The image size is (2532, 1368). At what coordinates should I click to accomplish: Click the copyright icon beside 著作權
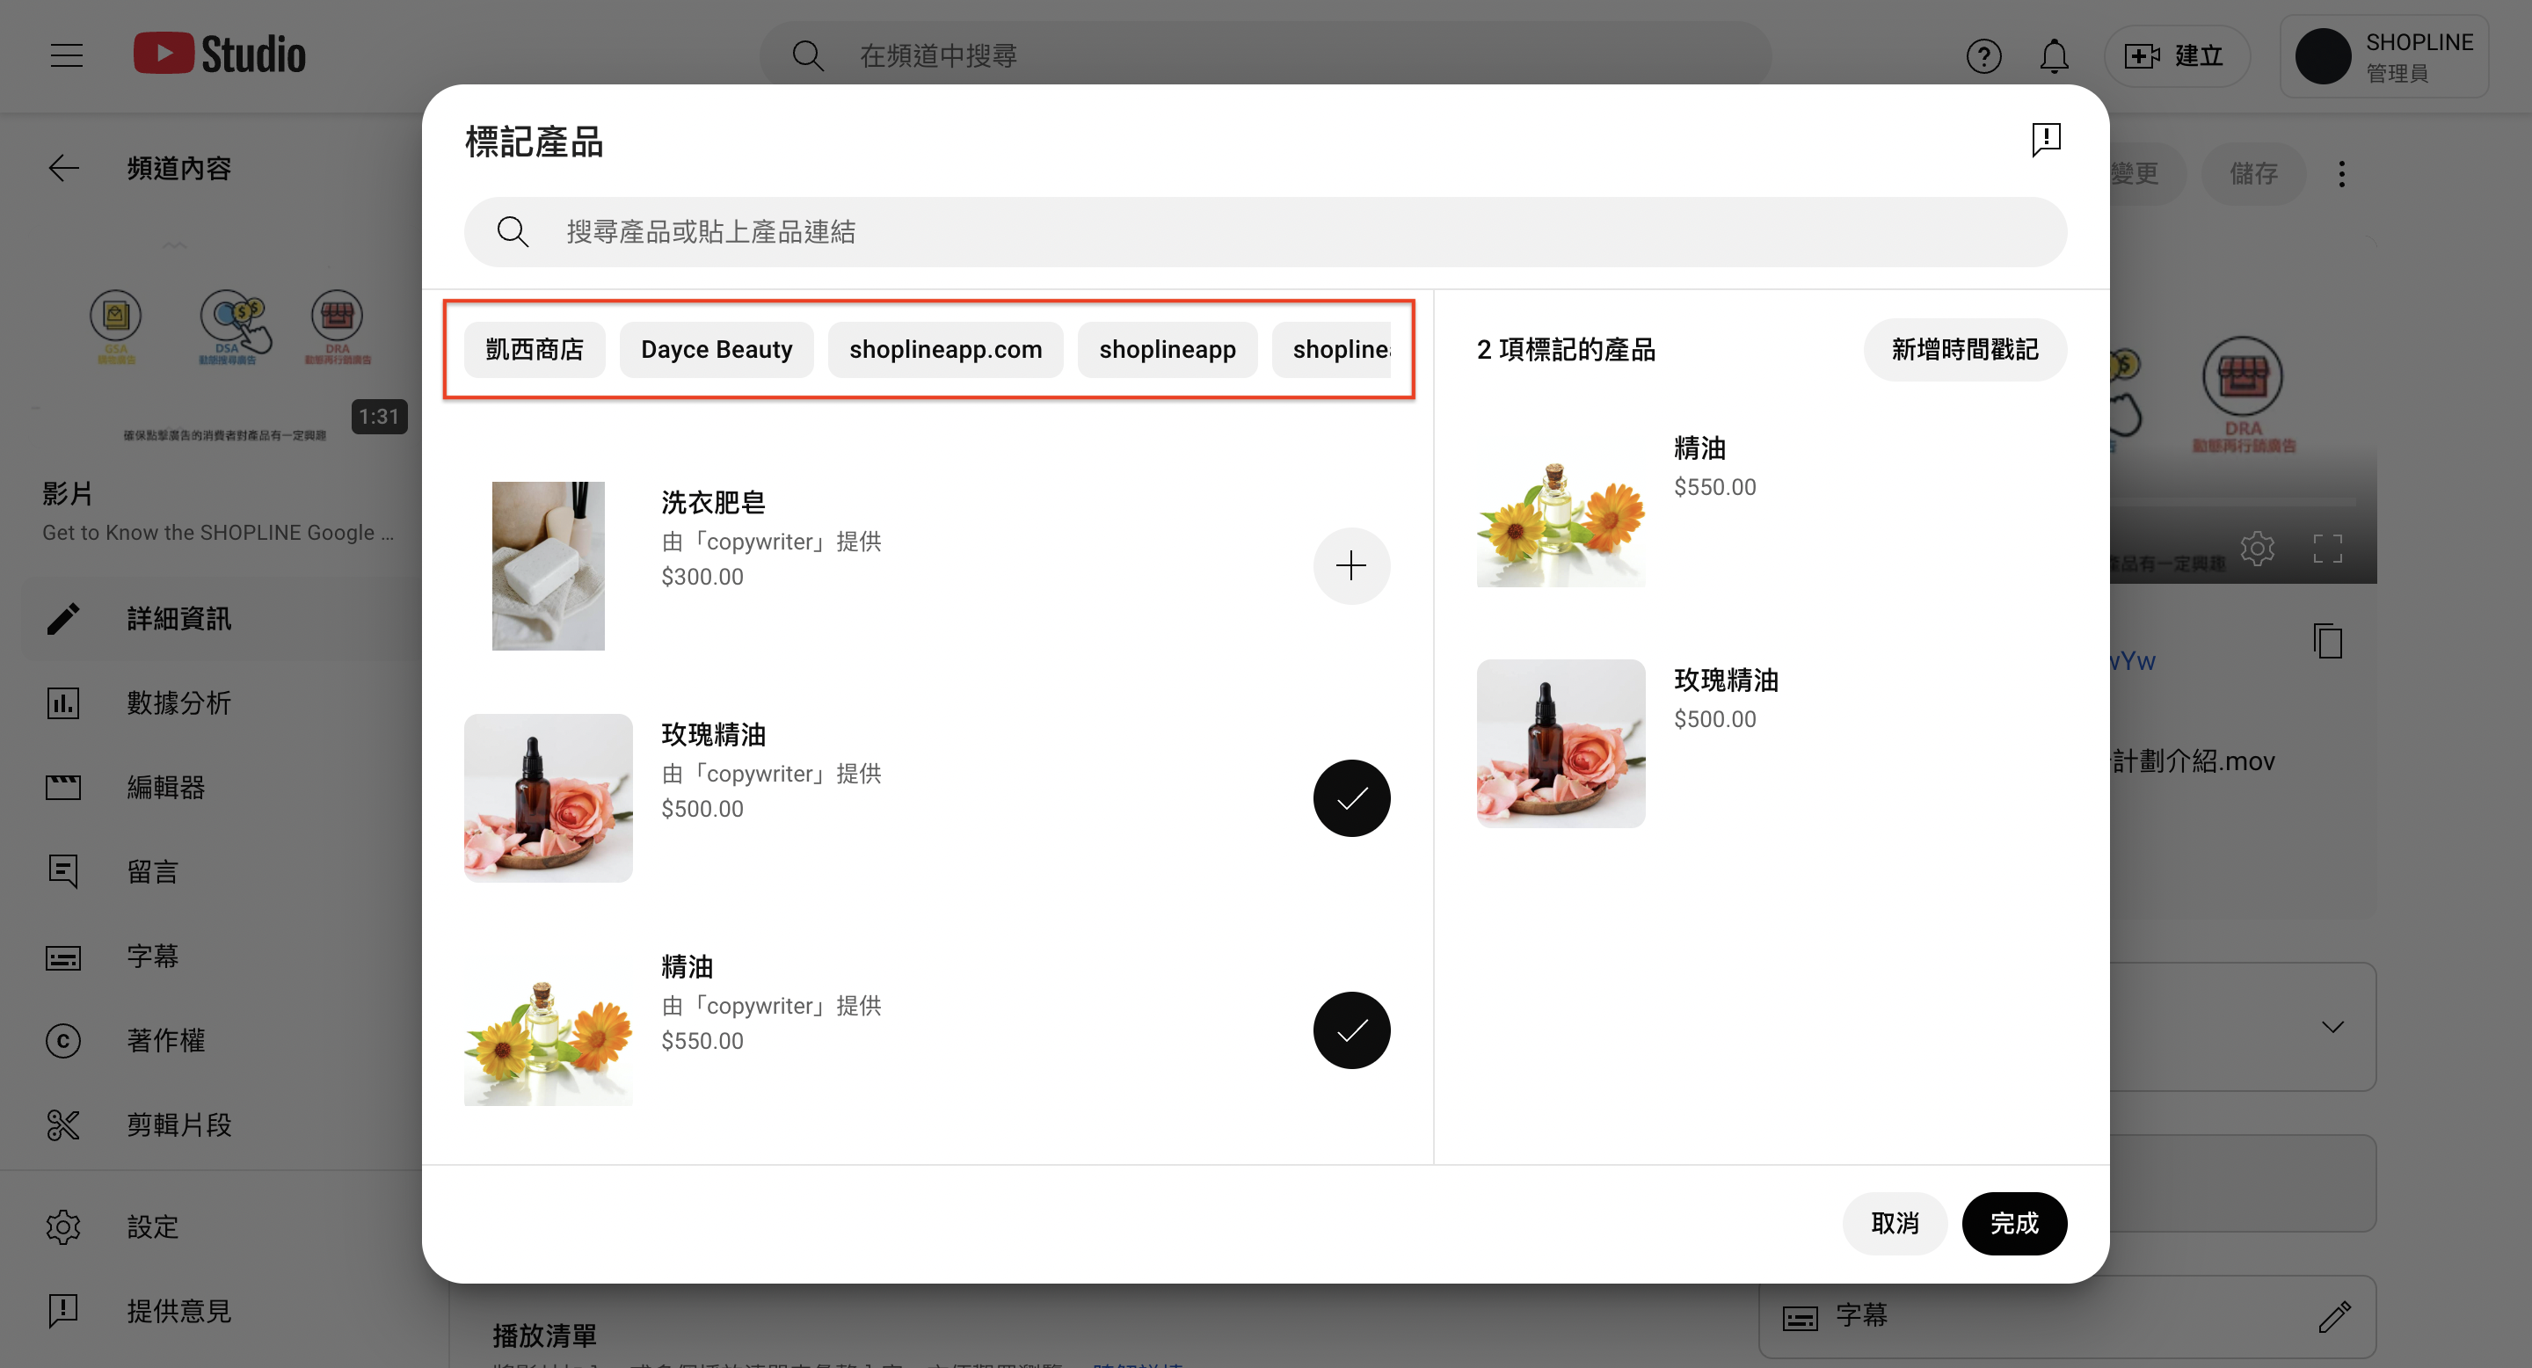pos(63,1042)
